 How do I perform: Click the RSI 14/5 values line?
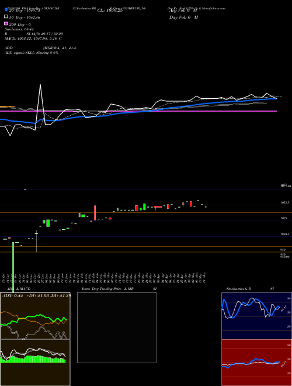pos(33,34)
